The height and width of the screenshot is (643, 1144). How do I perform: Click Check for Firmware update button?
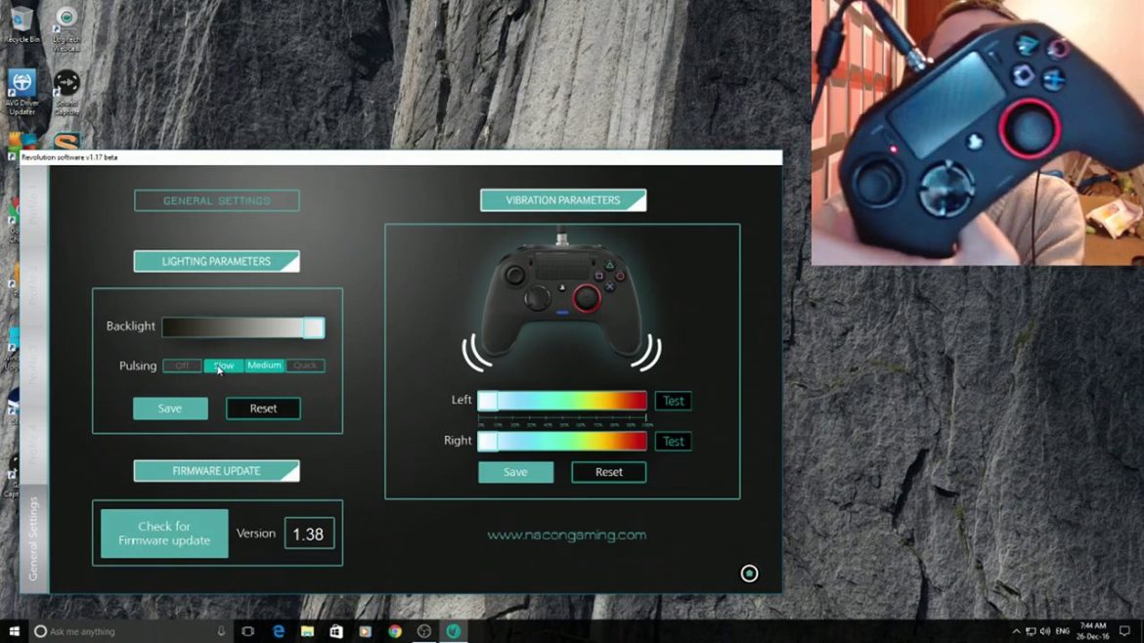[x=164, y=534]
